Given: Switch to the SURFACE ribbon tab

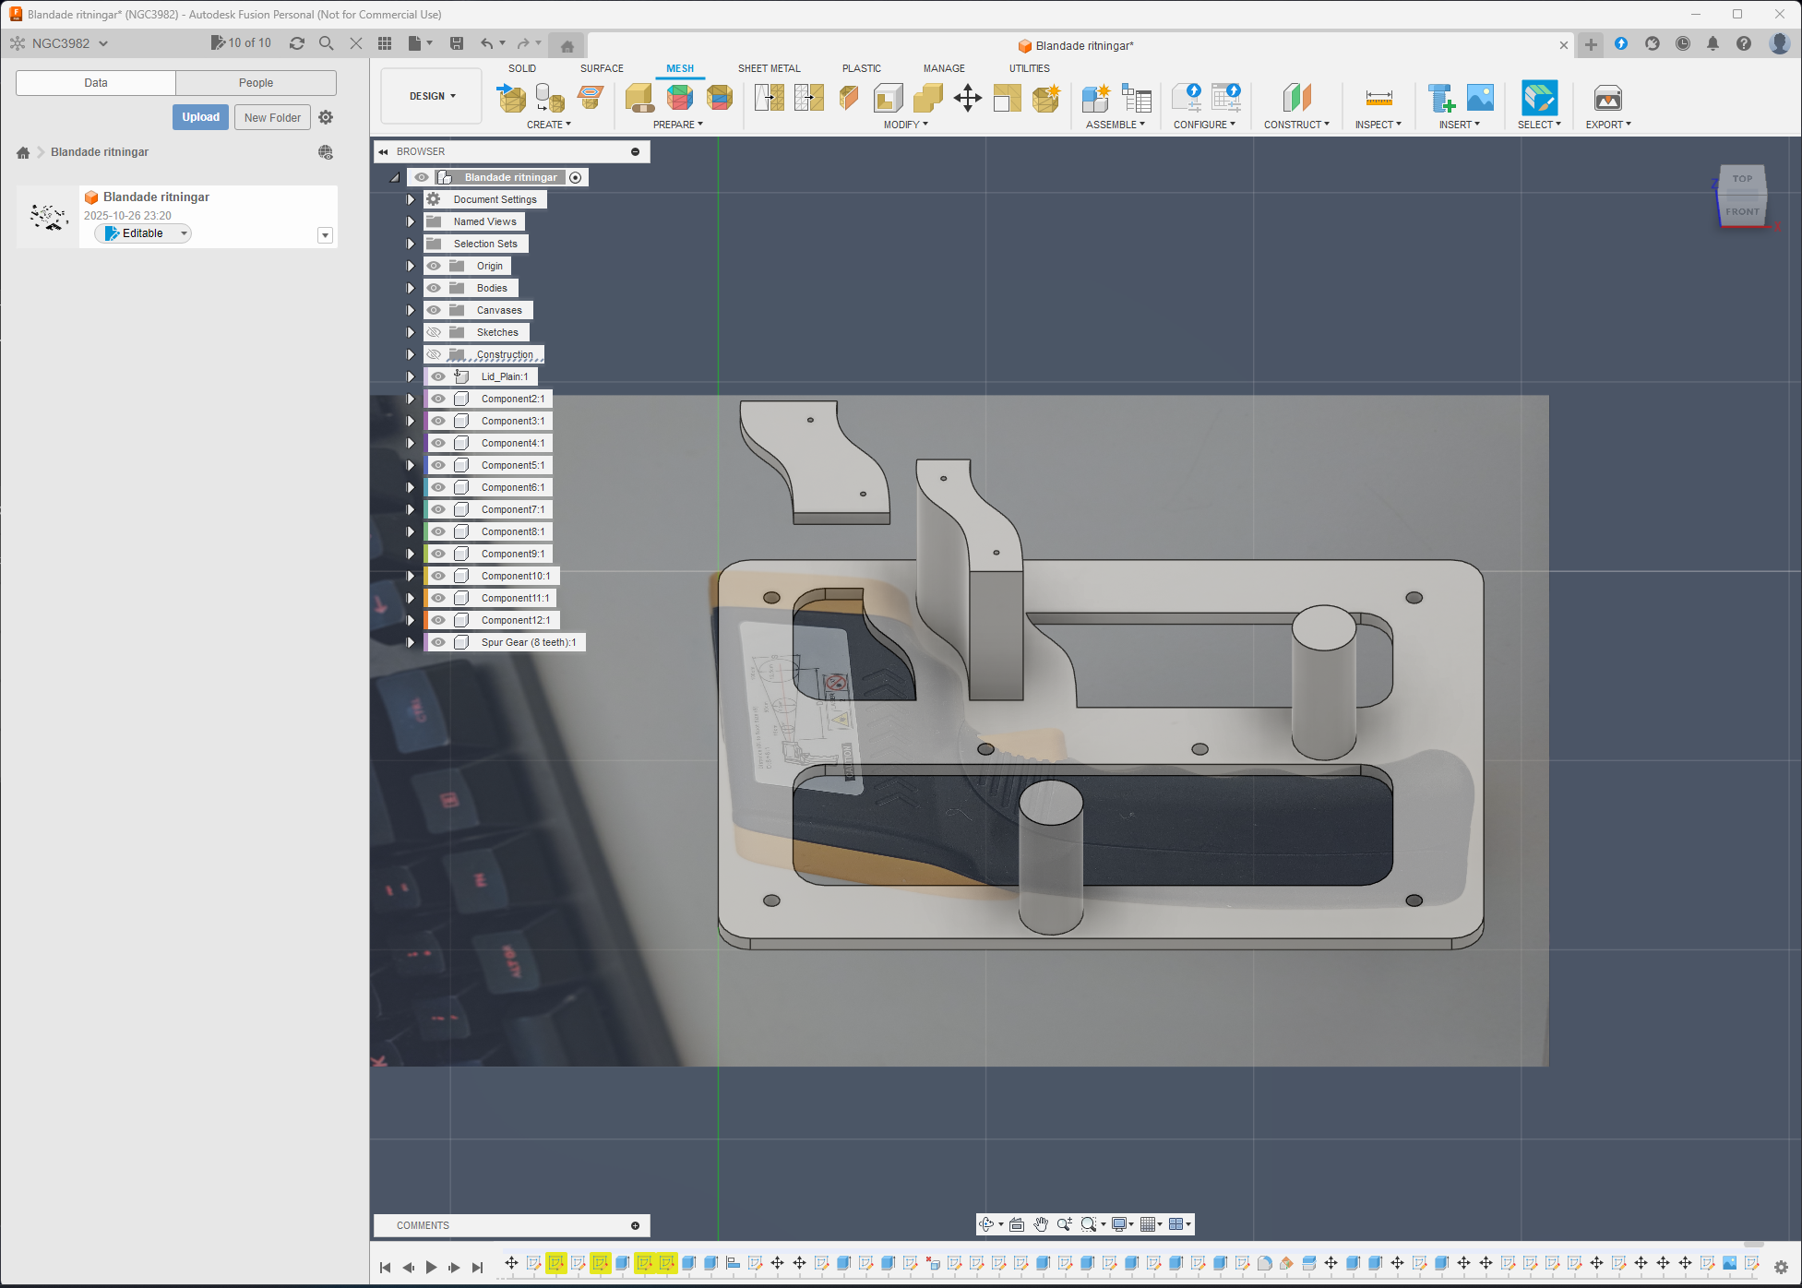Looking at the screenshot, I should tap(602, 68).
